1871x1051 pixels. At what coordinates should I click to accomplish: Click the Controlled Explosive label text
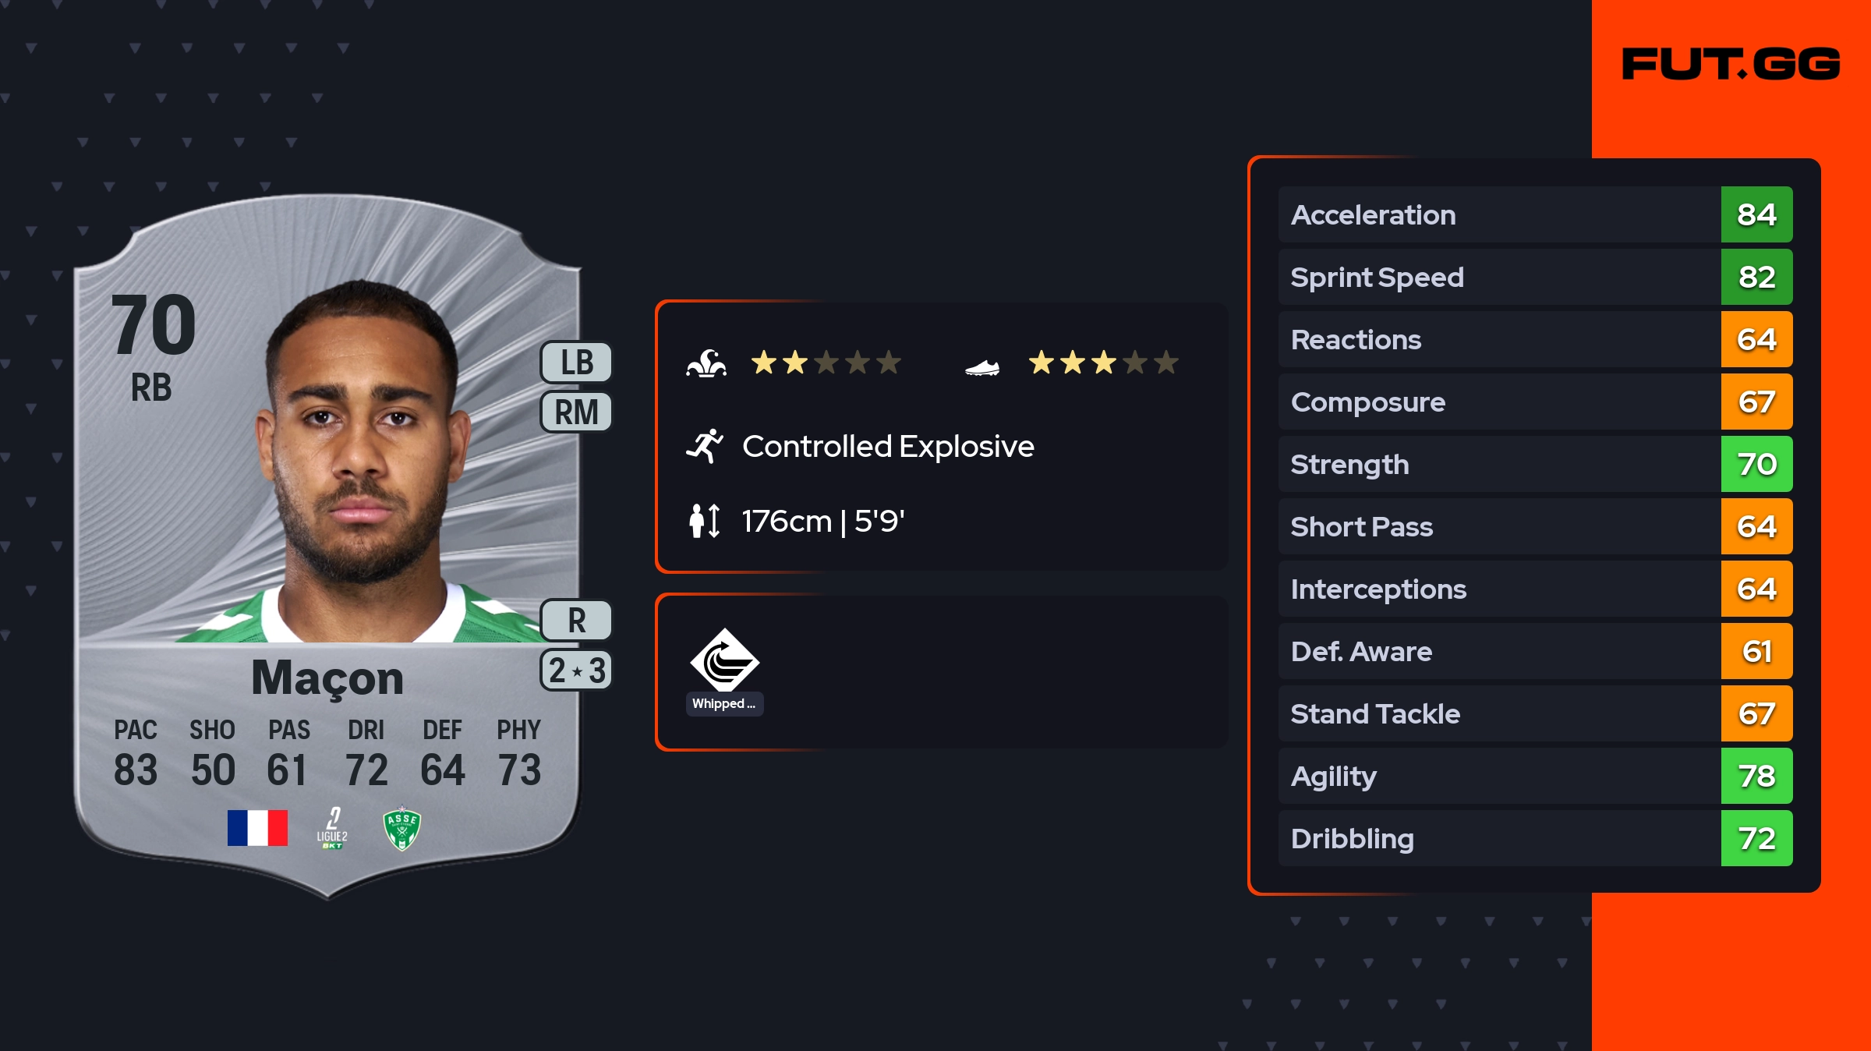(x=888, y=447)
